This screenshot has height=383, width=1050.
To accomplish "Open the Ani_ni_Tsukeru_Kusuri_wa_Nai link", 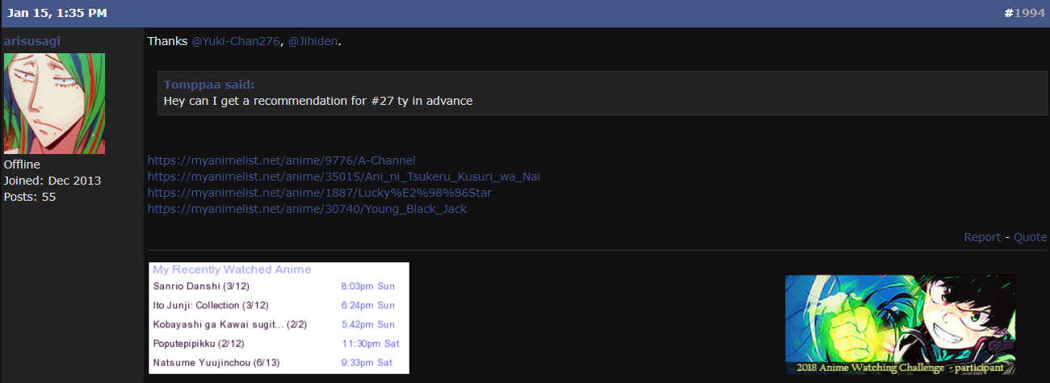I will tap(344, 177).
